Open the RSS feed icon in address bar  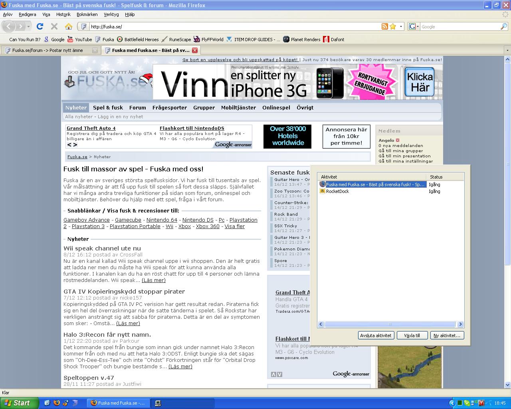pyautogui.click(x=384, y=26)
